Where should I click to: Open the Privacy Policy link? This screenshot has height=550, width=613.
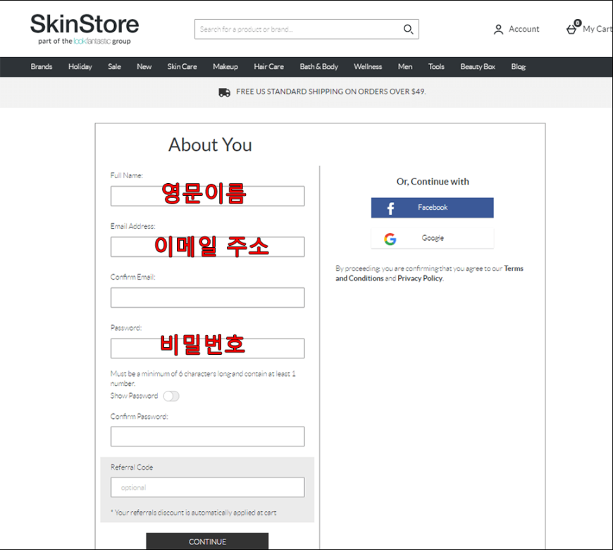tap(420, 278)
